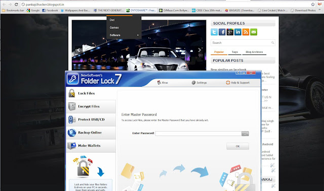Select Lock Files in the sidebar
This screenshot has height=191, width=324.
coord(91,93)
